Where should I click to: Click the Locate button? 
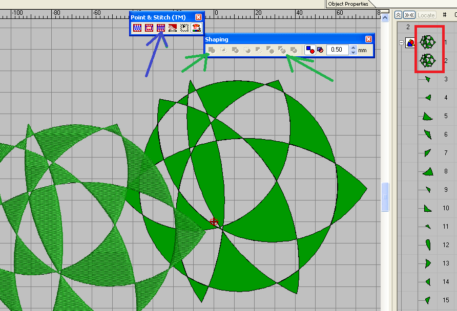(x=426, y=15)
